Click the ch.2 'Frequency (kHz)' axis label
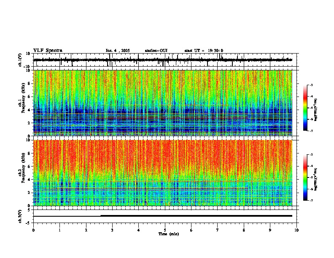 pos(23,168)
